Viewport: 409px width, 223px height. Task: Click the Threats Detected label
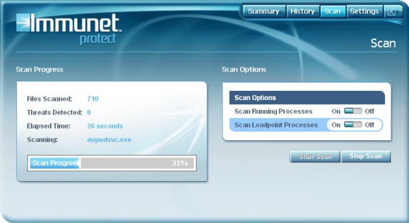(x=55, y=112)
